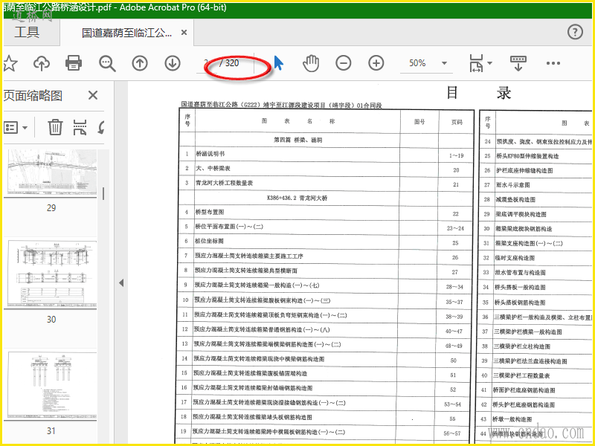595x446 pixels.
Task: Click the read mode keyboard-scroll icon
Action: (518, 63)
